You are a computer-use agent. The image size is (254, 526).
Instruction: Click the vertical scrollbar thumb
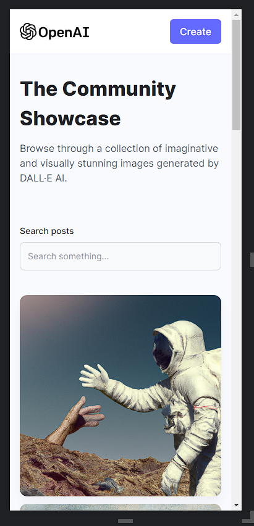click(x=236, y=75)
